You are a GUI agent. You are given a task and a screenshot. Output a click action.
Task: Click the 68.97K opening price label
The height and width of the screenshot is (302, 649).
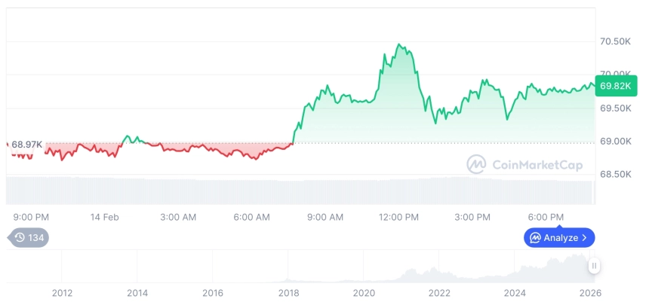point(26,144)
